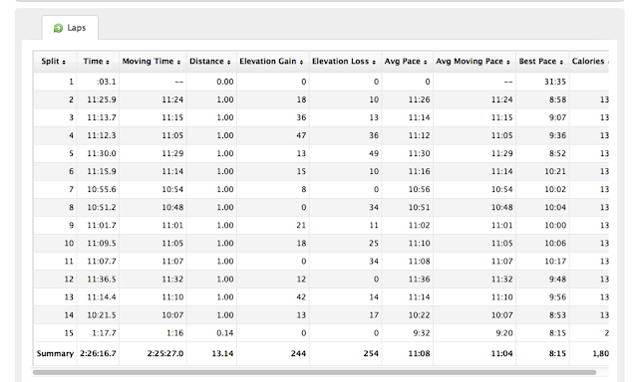This screenshot has height=382, width=638.
Task: Click split 5 elevation loss '49'
Action: (x=374, y=153)
